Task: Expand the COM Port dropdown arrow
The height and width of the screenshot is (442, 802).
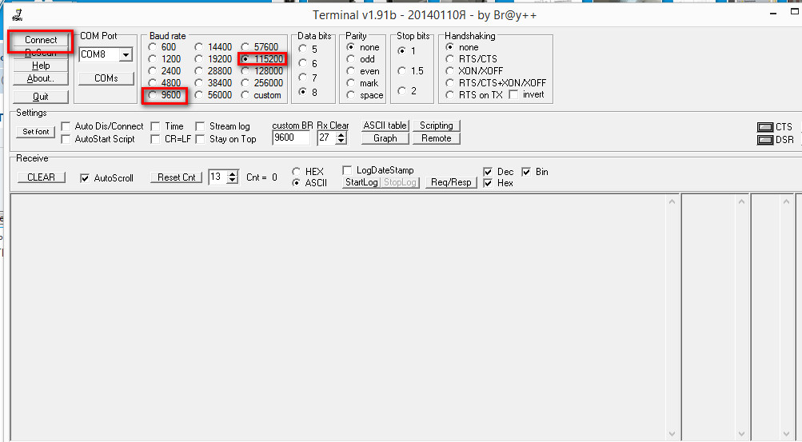Action: pyautogui.click(x=126, y=54)
